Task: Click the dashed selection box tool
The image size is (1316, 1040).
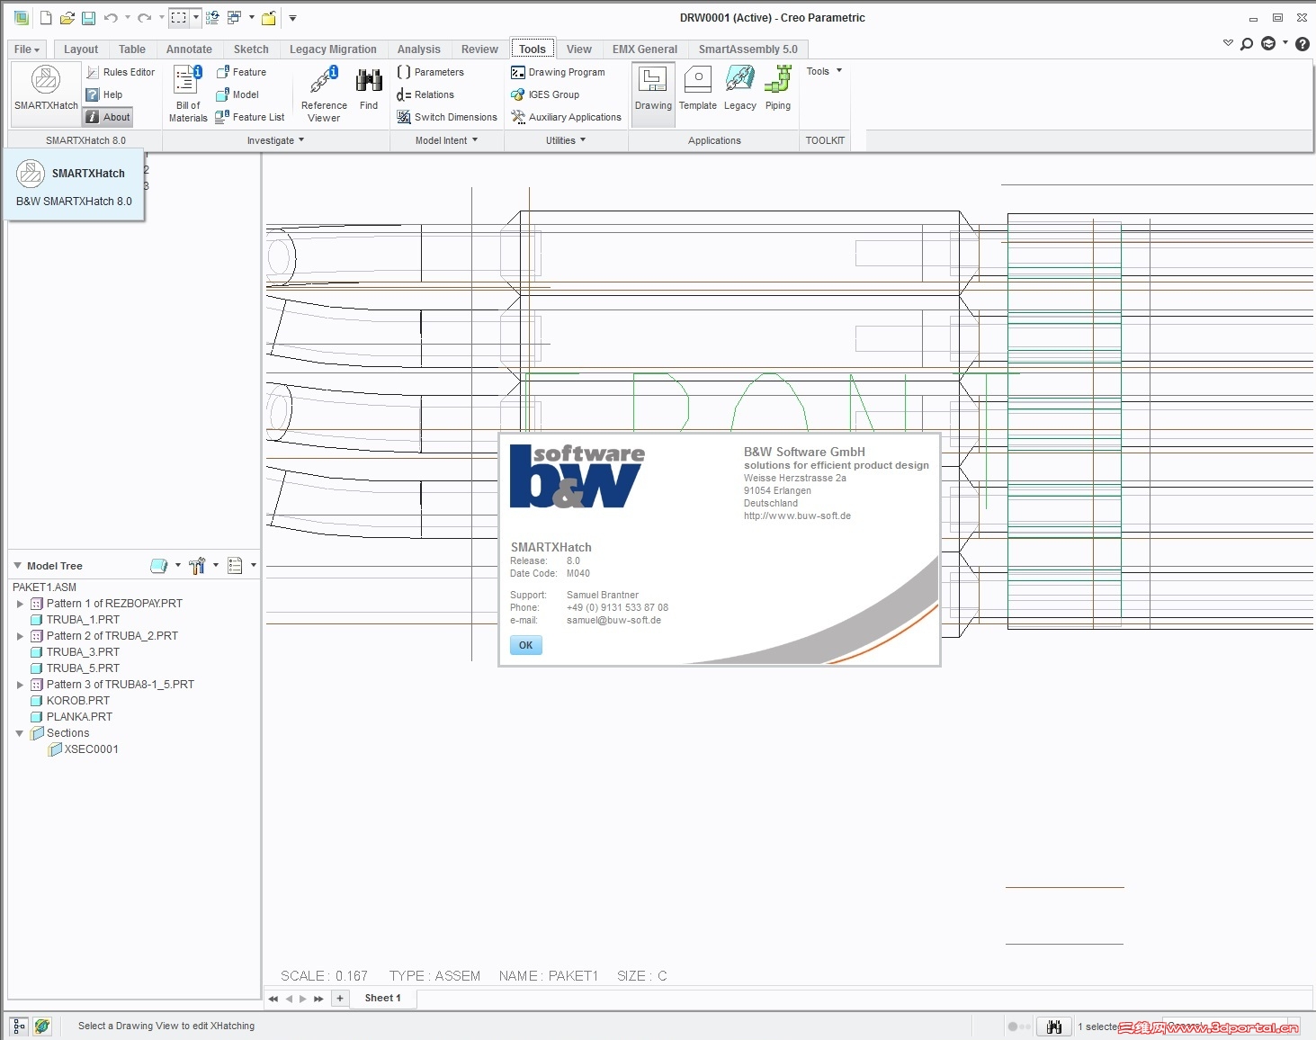Action: click(179, 18)
